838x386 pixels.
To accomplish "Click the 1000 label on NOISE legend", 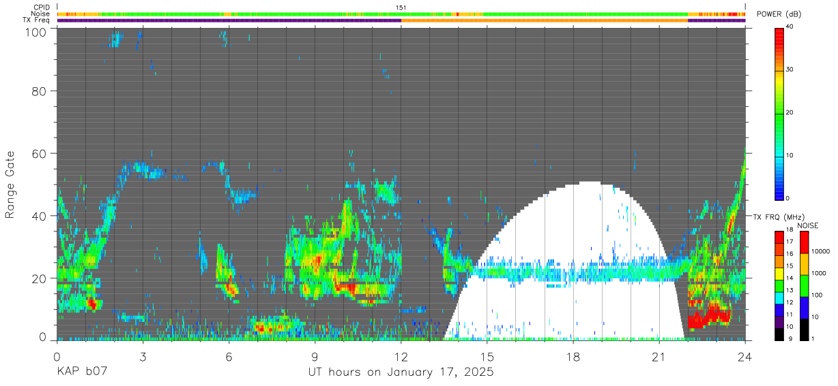I will 819,273.
